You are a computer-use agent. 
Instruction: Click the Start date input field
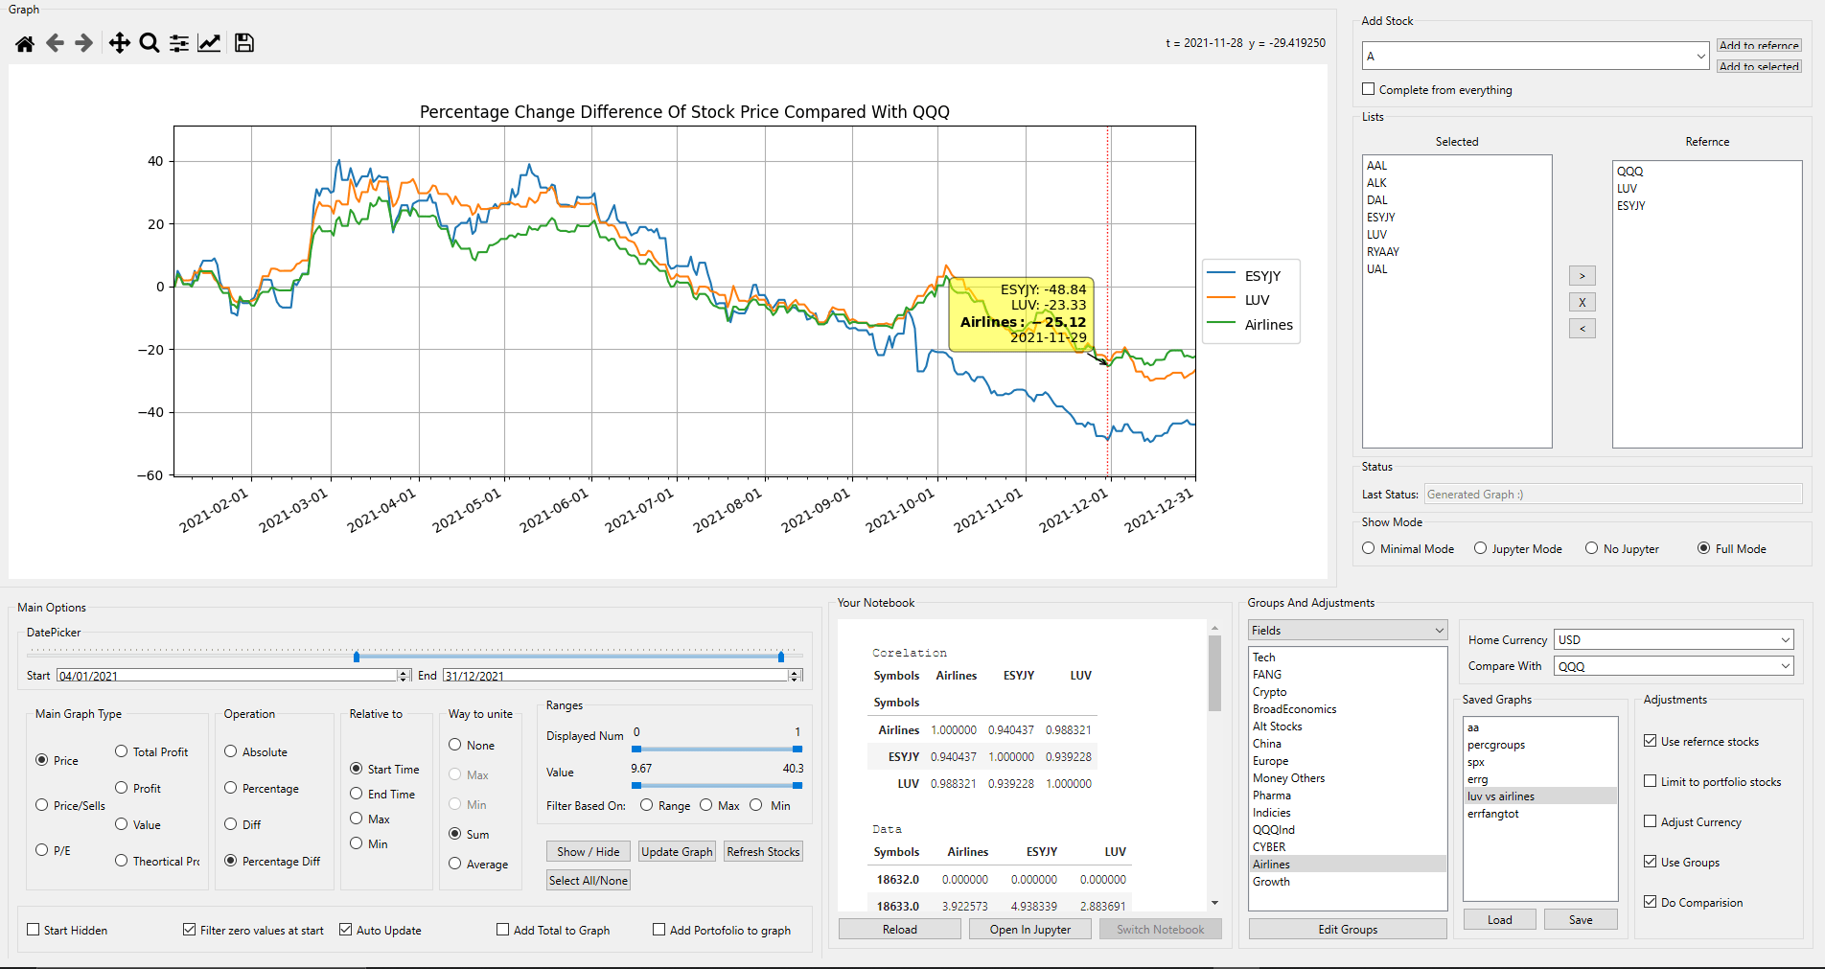(227, 676)
